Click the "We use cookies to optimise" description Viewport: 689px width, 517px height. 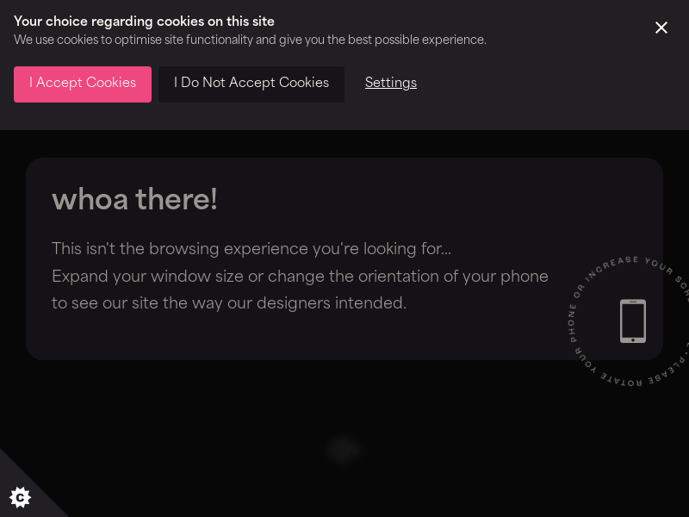[250, 40]
